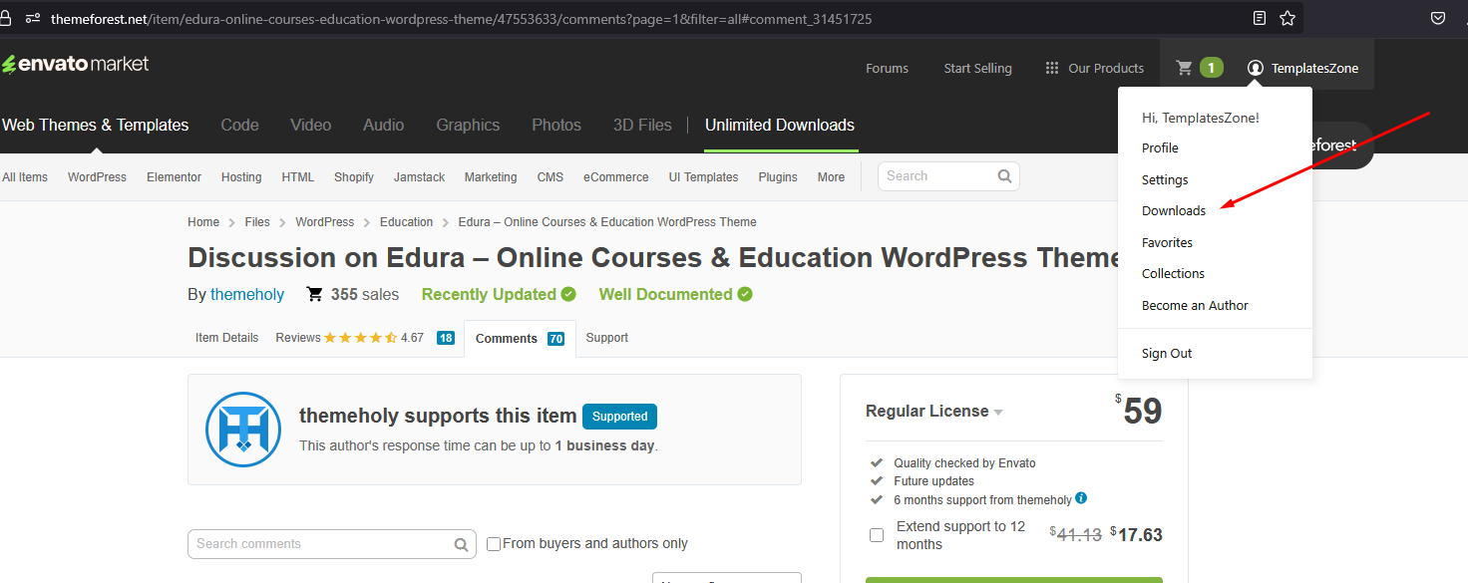This screenshot has height=583, width=1468.
Task: Go to the Photos category
Action: coord(556,125)
